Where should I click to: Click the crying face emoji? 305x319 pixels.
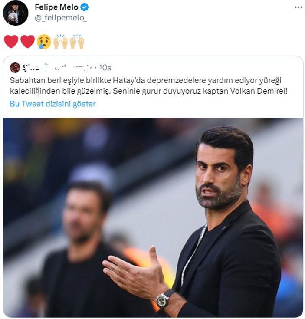click(x=44, y=42)
